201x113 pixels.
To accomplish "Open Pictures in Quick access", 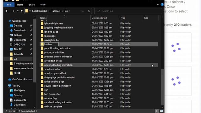I will click(x=18, y=35).
